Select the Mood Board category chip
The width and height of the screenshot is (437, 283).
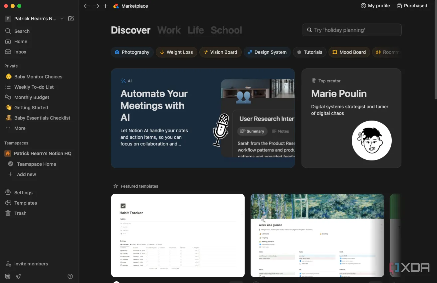pyautogui.click(x=349, y=52)
